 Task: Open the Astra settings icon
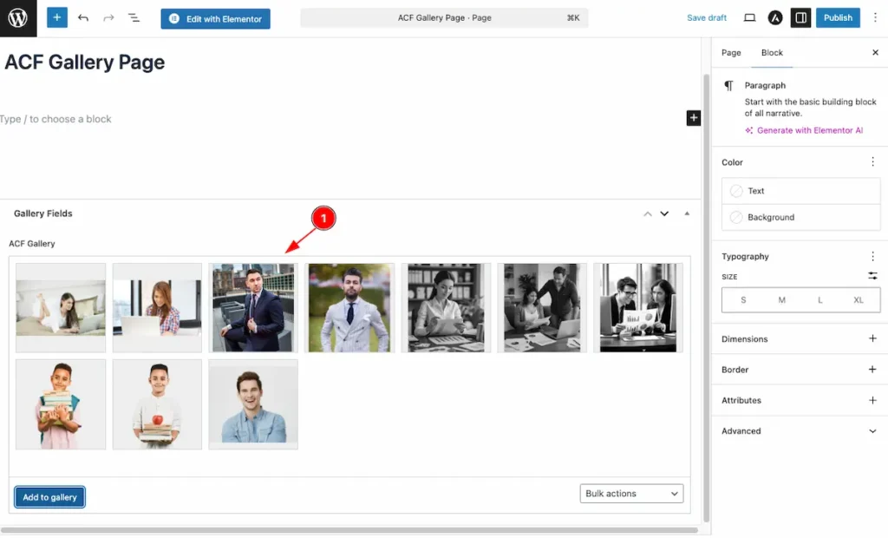click(775, 18)
